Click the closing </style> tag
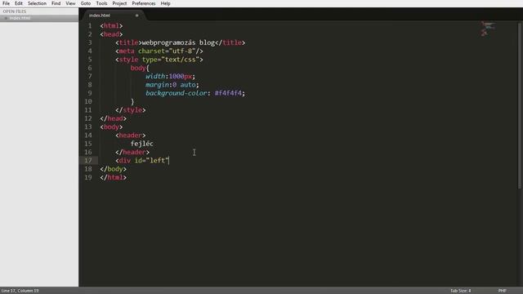This screenshot has height=294, width=523. [131, 110]
